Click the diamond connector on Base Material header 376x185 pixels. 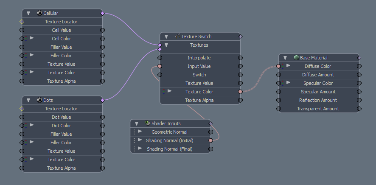click(x=359, y=58)
